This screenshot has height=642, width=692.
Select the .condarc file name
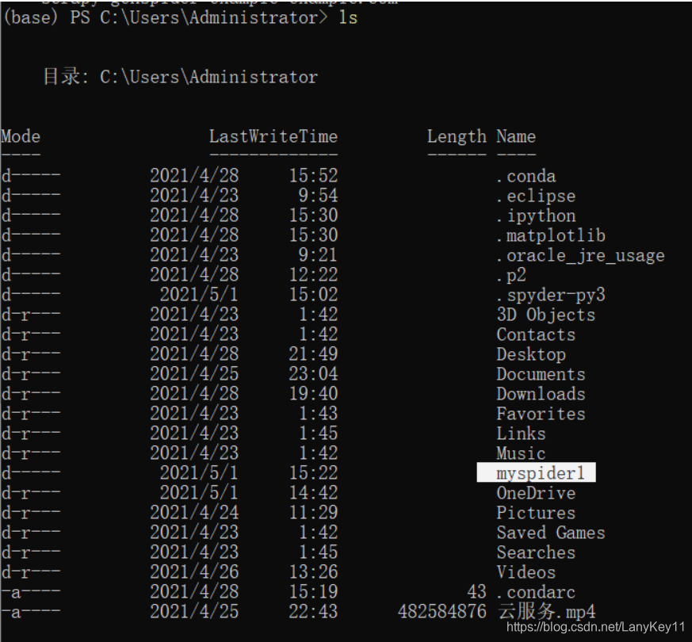536,592
